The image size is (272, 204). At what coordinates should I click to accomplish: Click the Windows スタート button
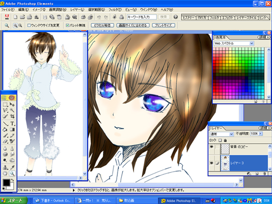click(x=14, y=201)
